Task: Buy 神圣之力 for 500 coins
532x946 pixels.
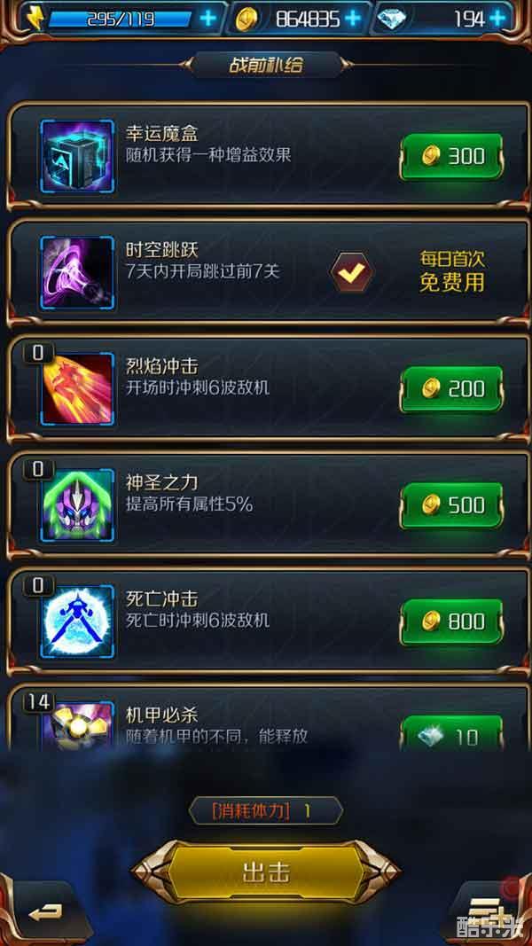Action: click(452, 505)
